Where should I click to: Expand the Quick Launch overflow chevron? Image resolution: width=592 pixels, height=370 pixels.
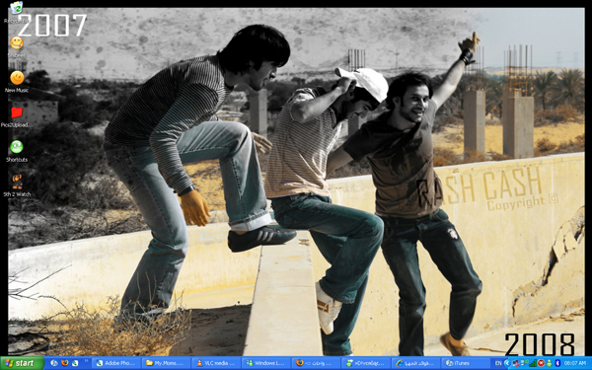pyautogui.click(x=86, y=361)
